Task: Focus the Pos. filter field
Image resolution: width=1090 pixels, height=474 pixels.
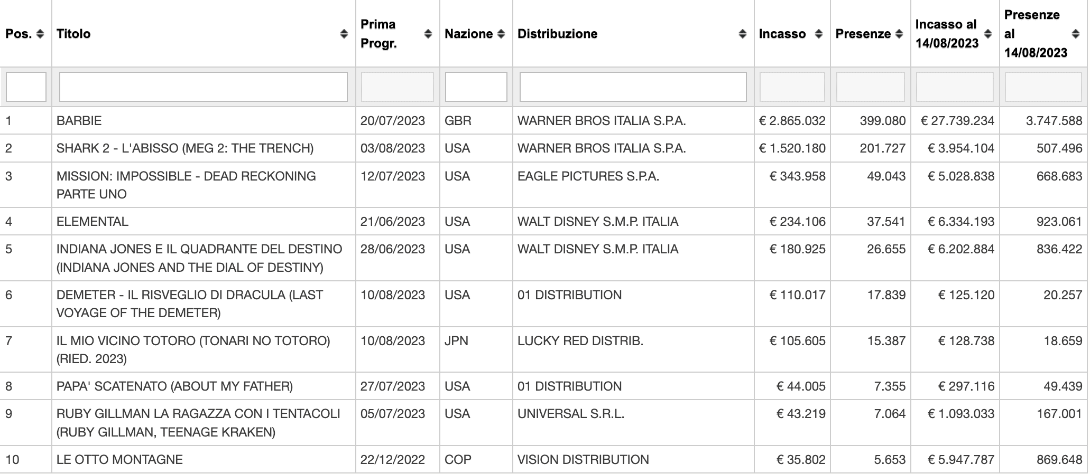Action: [26, 87]
